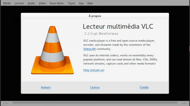Click the 'Help and join us!' link
This screenshot has height=106, width=190.
pos(94,70)
